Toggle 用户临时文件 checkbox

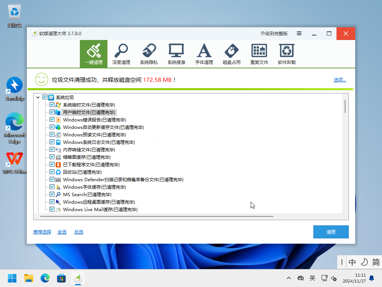[52, 112]
